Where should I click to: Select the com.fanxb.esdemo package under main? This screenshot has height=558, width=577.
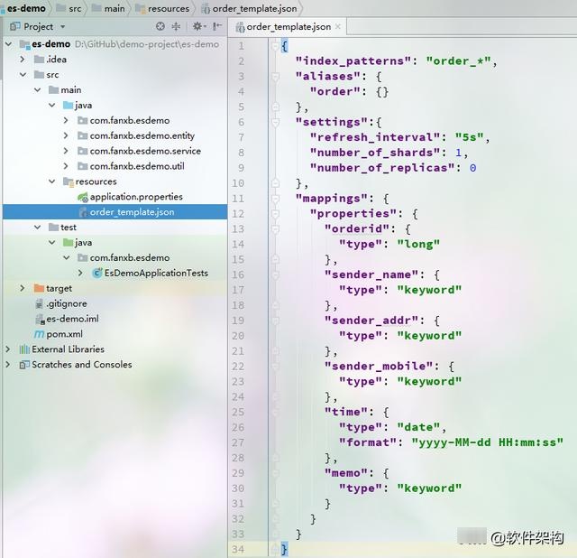coord(130,120)
